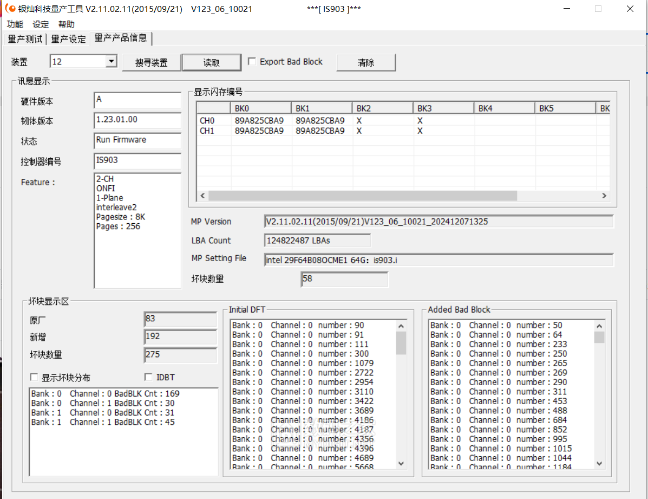This screenshot has height=499, width=648.
Task: Click the application logo icon in title bar
Action: pyautogui.click(x=10, y=8)
